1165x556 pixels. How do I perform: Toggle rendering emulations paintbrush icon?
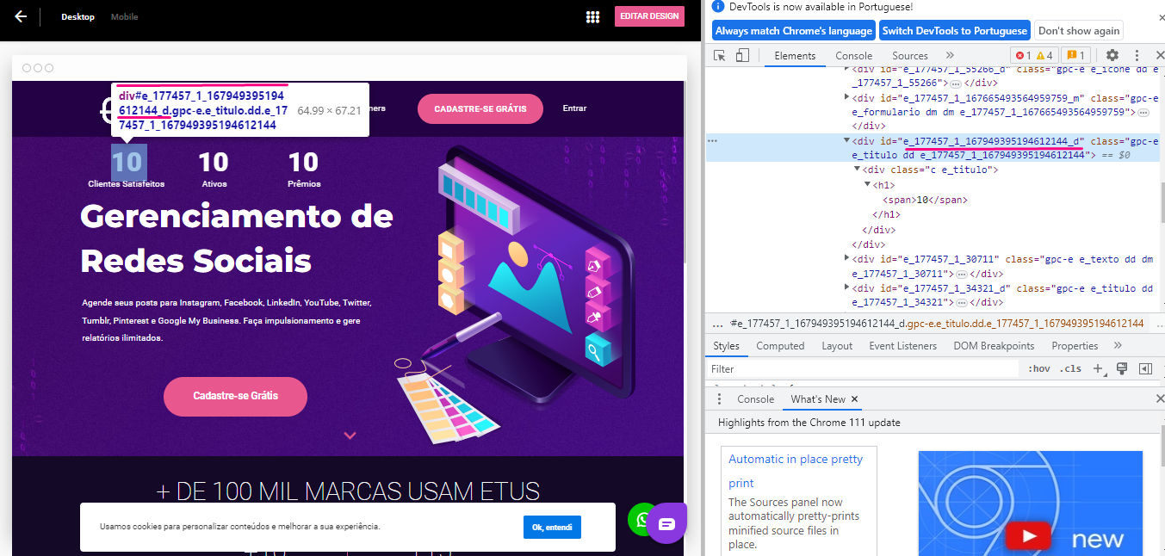pos(1122,369)
